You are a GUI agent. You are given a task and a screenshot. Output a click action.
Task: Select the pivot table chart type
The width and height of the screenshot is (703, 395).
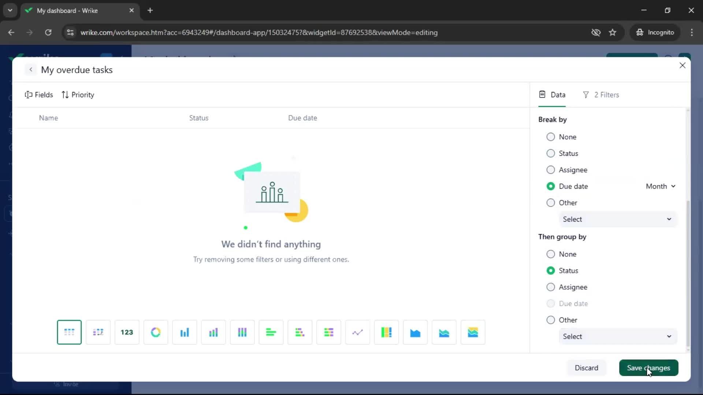pyautogui.click(x=98, y=332)
